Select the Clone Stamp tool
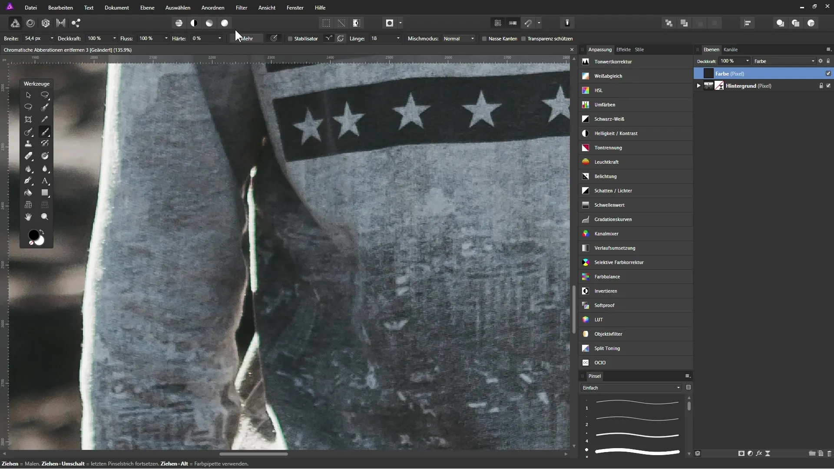This screenshot has width=834, height=469. coord(28,144)
